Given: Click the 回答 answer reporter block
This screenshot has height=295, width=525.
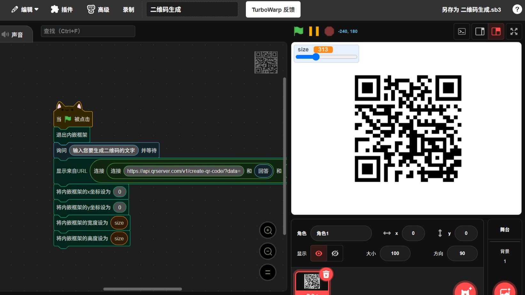Looking at the screenshot, I should [263, 171].
